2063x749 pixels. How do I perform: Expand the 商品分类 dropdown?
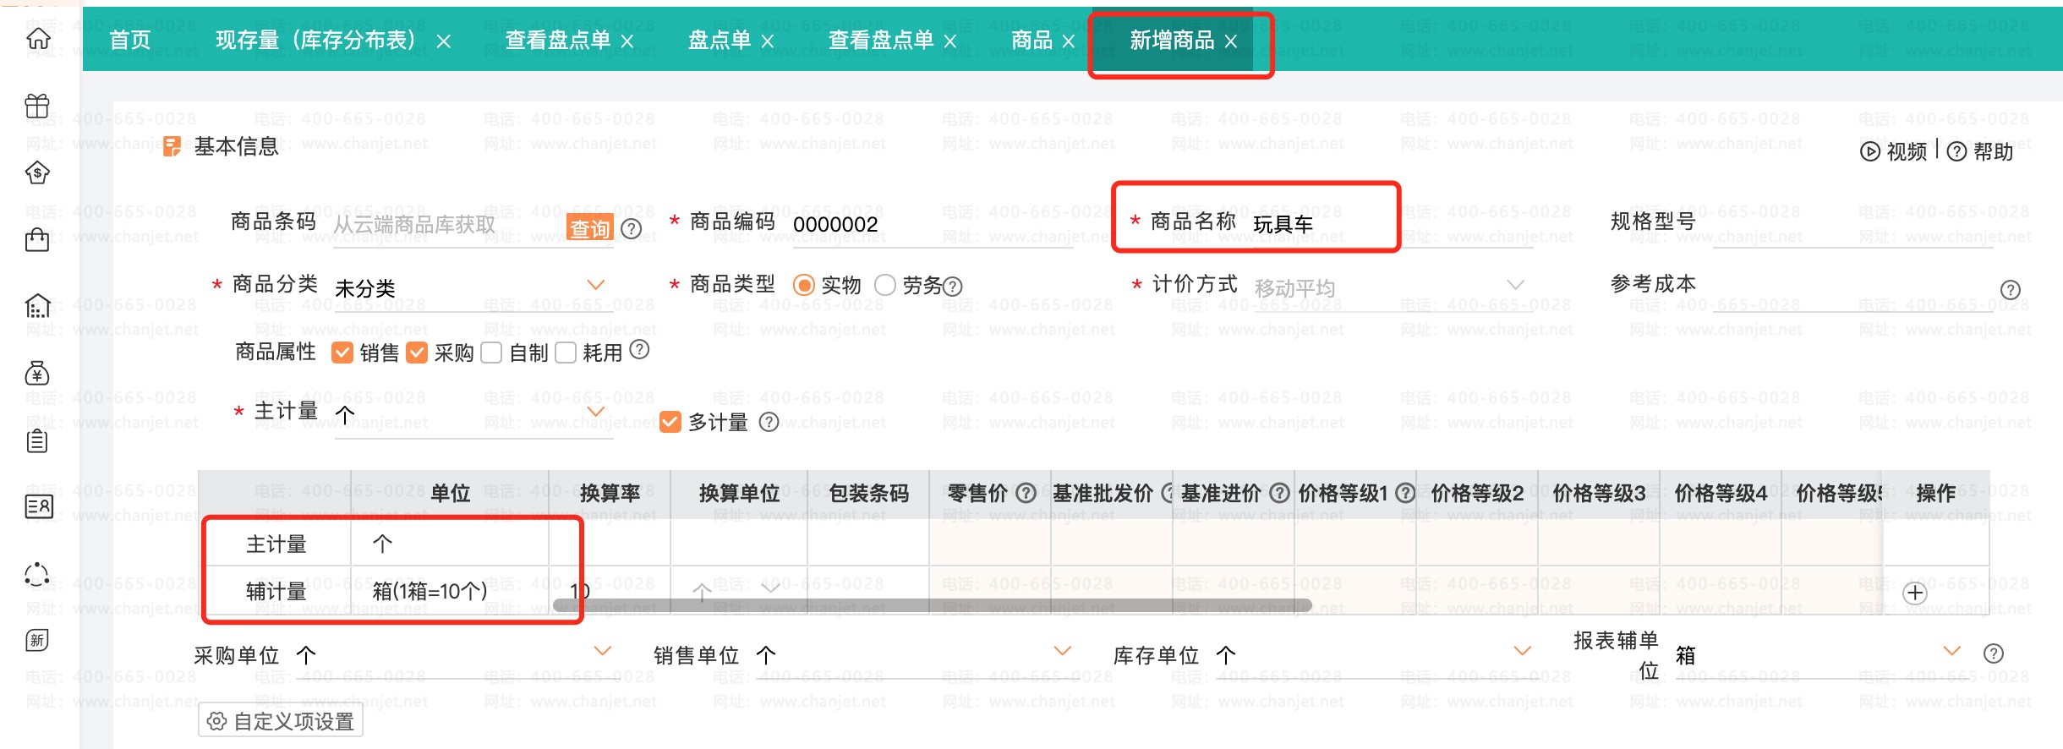coord(596,285)
